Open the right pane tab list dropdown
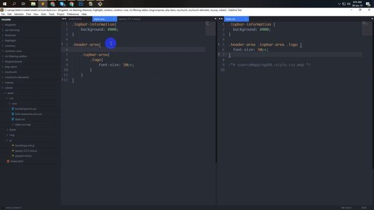This screenshot has width=374, height=210. coord(372,19)
